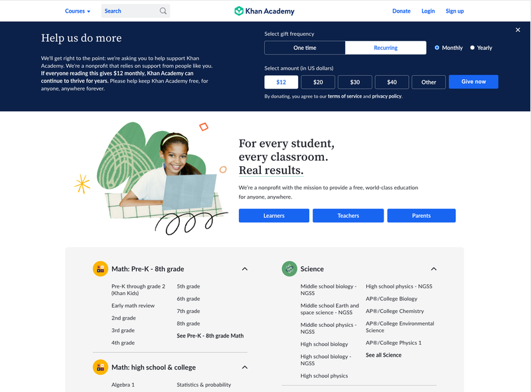Click the Science atom icon
Screen dimensions: 531x392
(289, 269)
